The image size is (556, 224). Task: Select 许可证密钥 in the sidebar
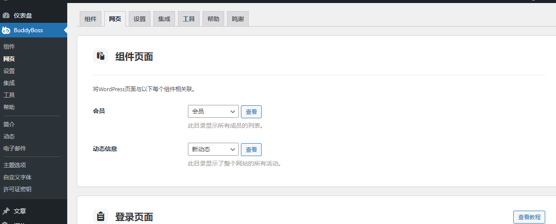click(17, 189)
